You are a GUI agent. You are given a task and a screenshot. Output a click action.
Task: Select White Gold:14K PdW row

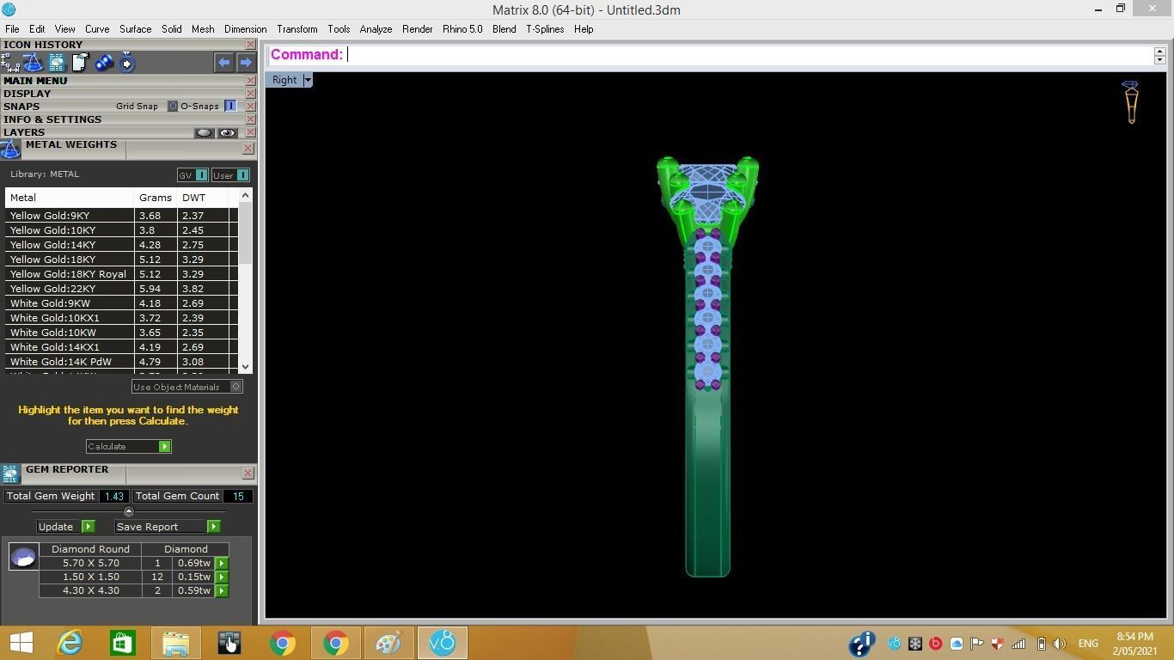121,362
